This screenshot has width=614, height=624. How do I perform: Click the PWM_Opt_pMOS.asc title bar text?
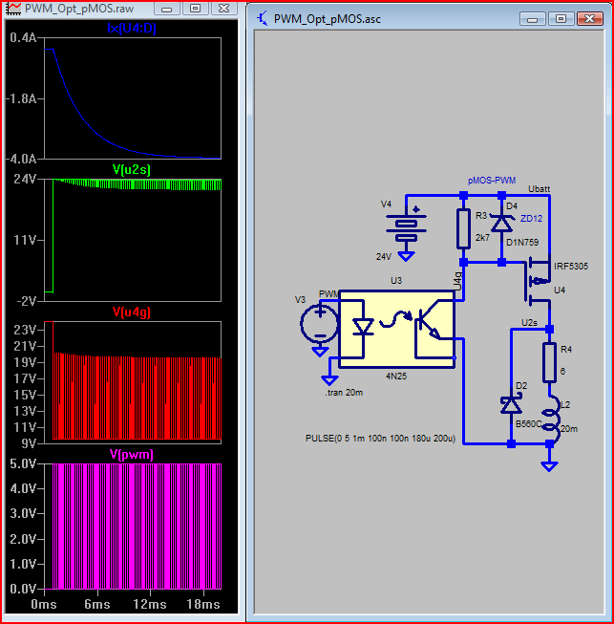point(328,19)
